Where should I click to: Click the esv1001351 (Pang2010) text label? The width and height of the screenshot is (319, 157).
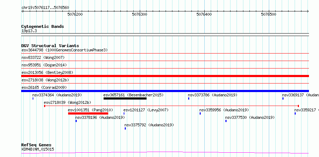(x=91, y=110)
